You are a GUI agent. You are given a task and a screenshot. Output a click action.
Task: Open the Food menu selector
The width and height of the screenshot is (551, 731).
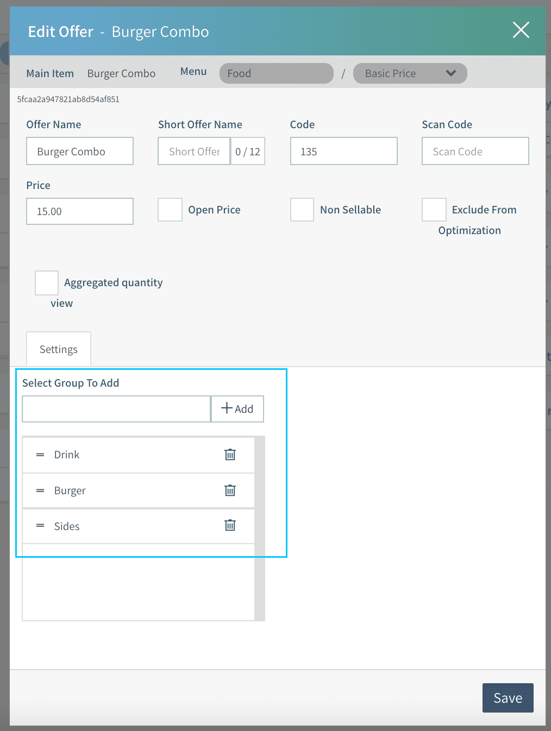click(276, 73)
